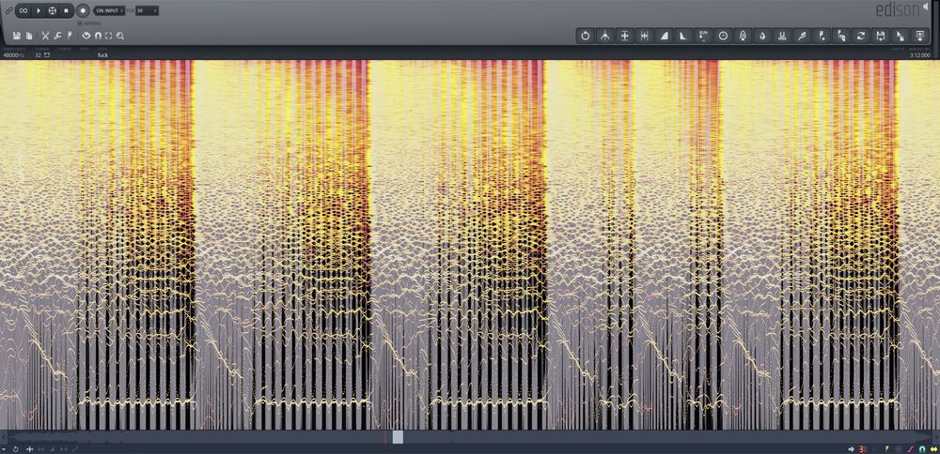Click the send to playlist icon
940x454 pixels.
[919, 36]
